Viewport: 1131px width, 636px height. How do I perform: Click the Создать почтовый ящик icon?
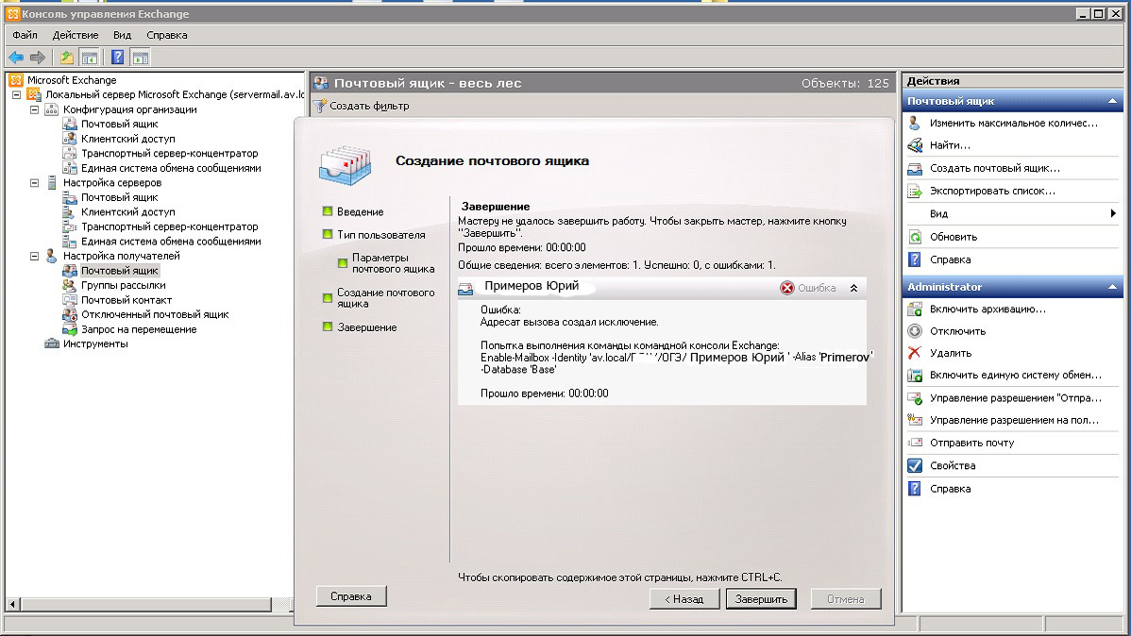tap(915, 169)
